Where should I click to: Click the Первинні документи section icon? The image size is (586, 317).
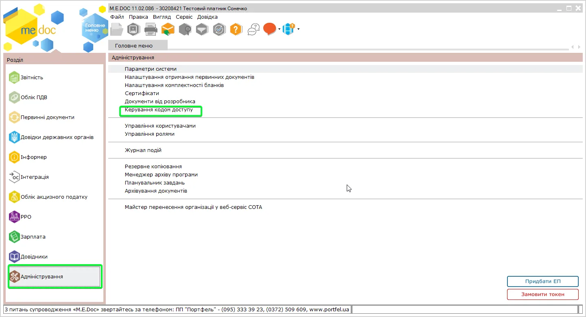pos(14,117)
